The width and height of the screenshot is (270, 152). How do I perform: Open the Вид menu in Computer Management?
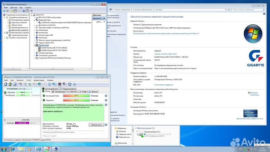coord(21,8)
